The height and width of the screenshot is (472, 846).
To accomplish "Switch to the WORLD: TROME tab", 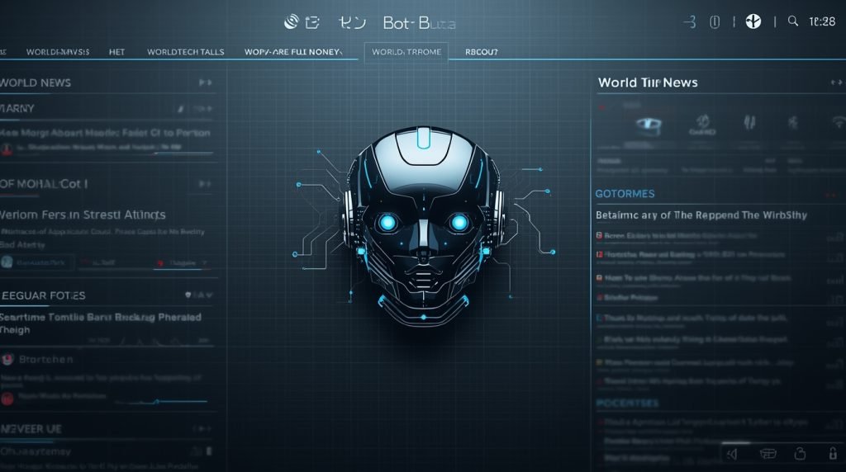I will tap(406, 52).
